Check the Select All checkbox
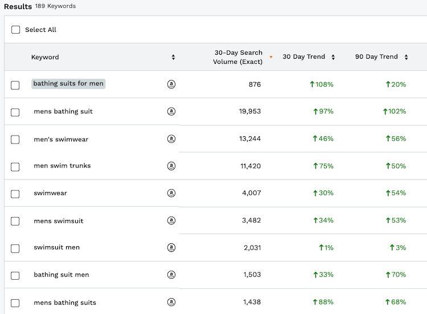427x314 pixels. click(15, 30)
